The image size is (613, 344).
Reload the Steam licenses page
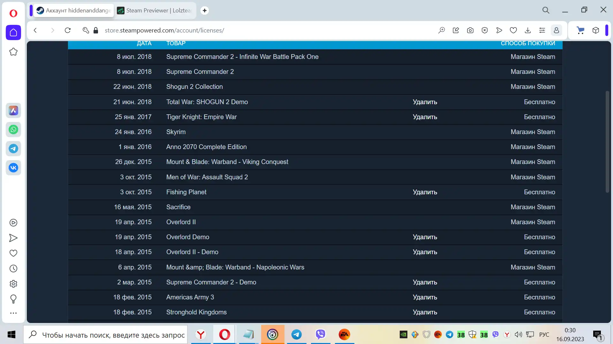click(68, 30)
